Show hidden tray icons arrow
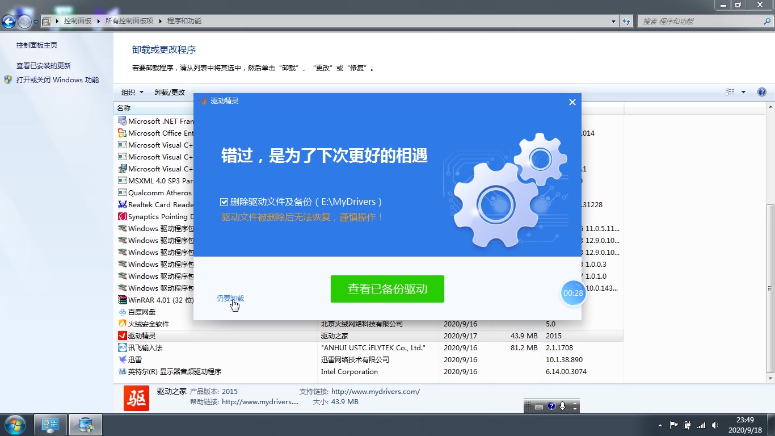This screenshot has height=436, width=775. (660, 425)
